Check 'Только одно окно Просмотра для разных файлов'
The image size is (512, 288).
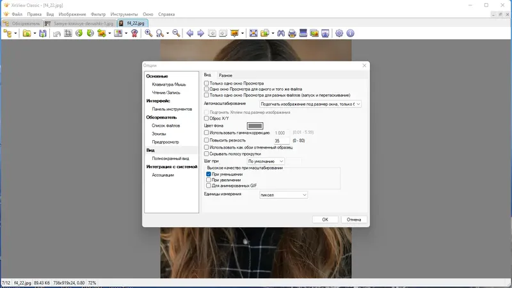pyautogui.click(x=206, y=95)
